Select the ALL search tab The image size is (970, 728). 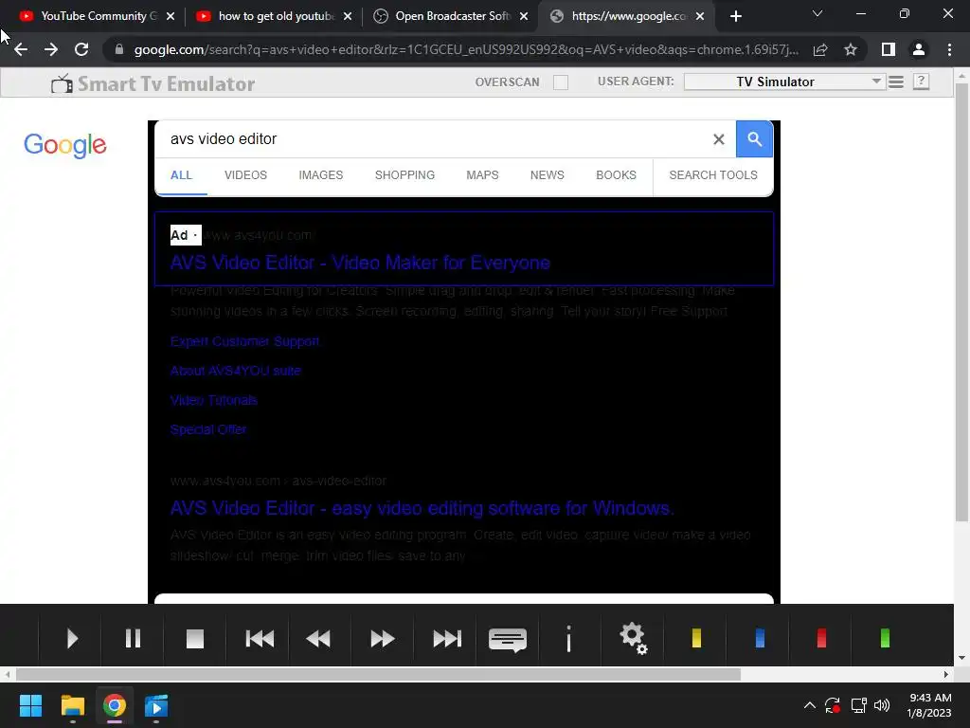[181, 175]
